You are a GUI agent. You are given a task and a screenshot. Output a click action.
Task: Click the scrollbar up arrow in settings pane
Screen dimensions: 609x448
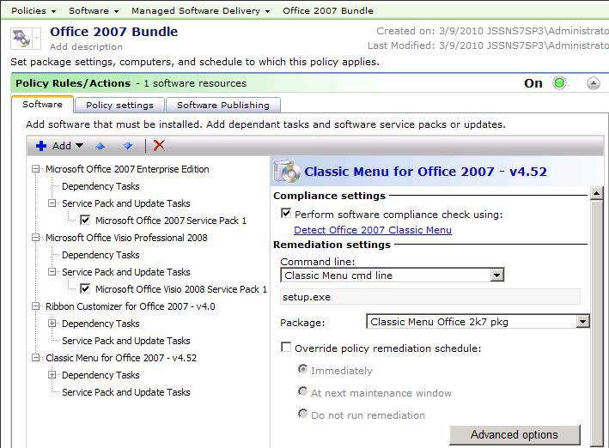coord(596,193)
